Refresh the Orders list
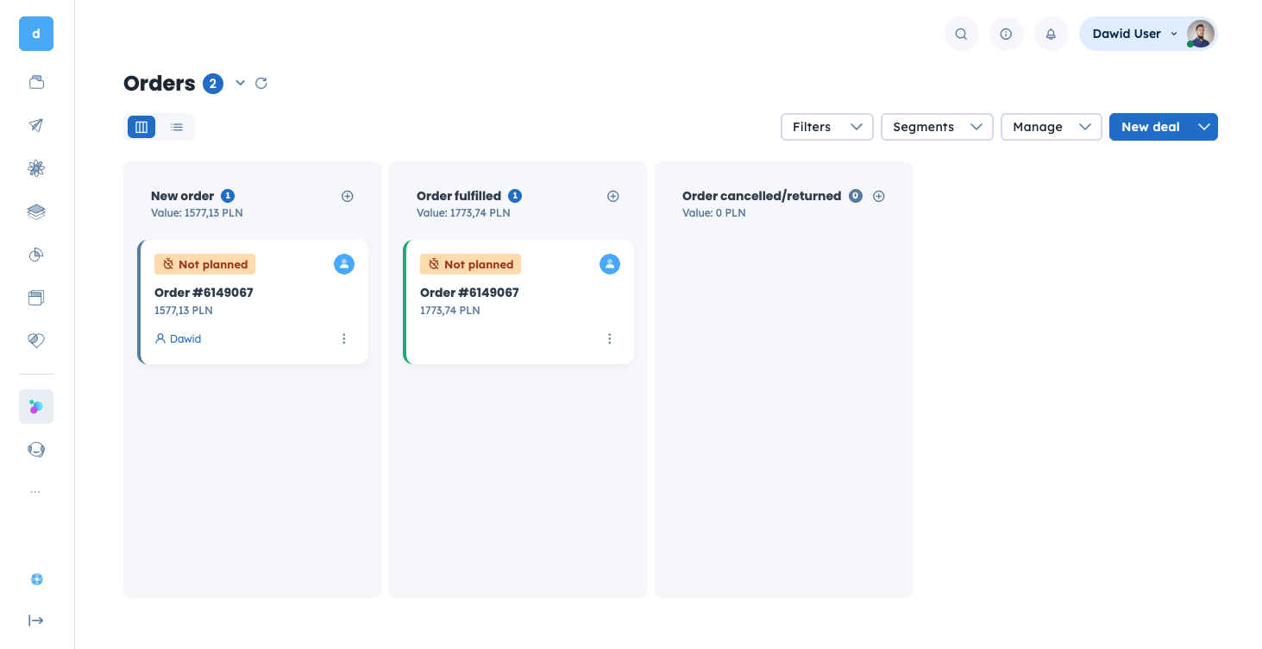The height and width of the screenshot is (649, 1262). [x=261, y=83]
